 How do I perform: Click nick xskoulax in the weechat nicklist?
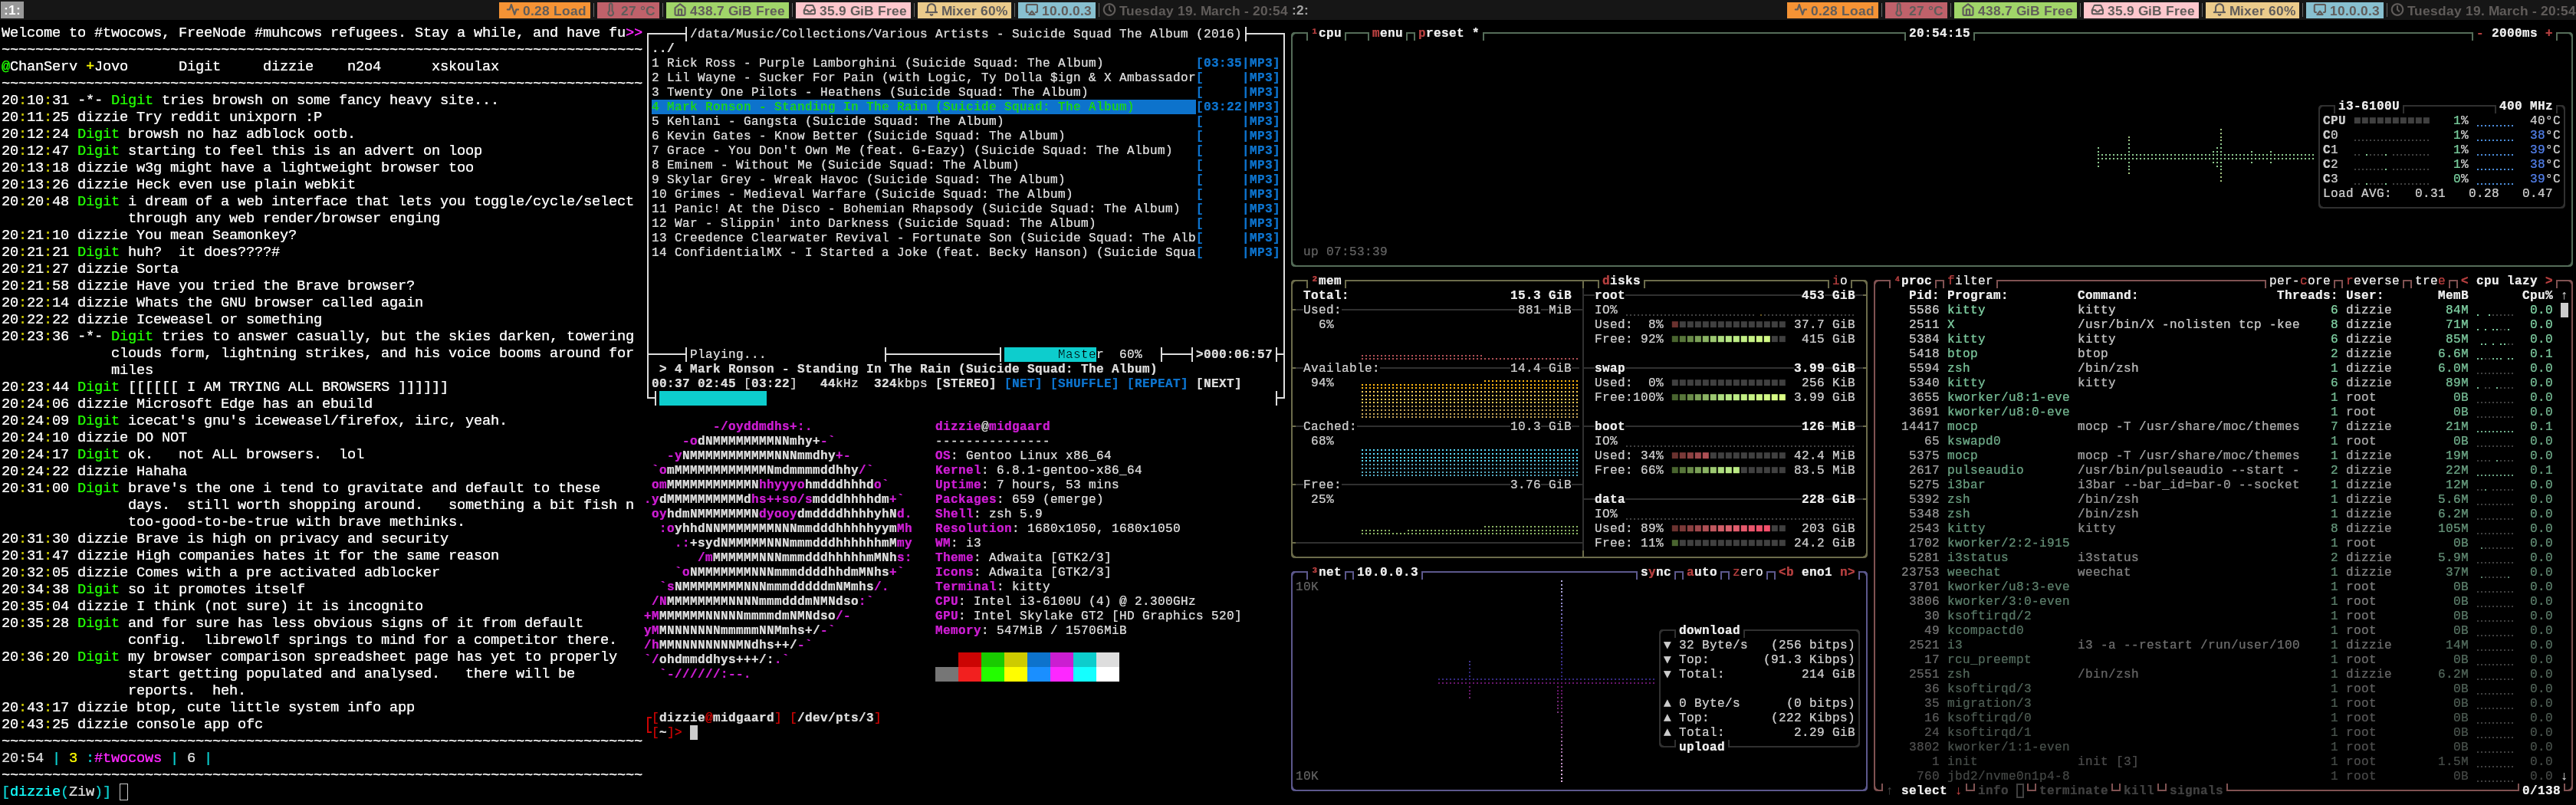(465, 67)
